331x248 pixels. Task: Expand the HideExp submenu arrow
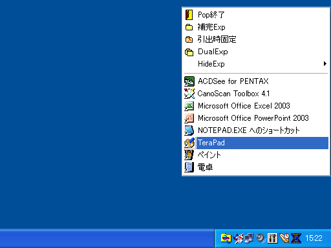point(325,64)
